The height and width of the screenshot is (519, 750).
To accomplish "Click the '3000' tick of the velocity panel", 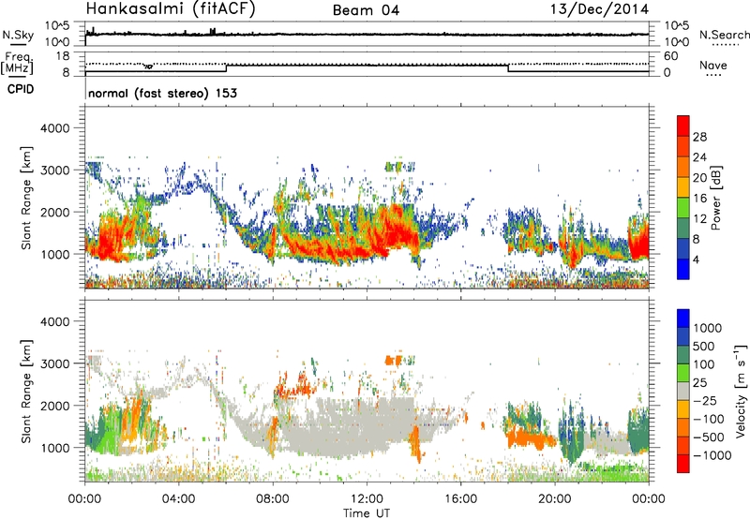I will click(x=55, y=363).
